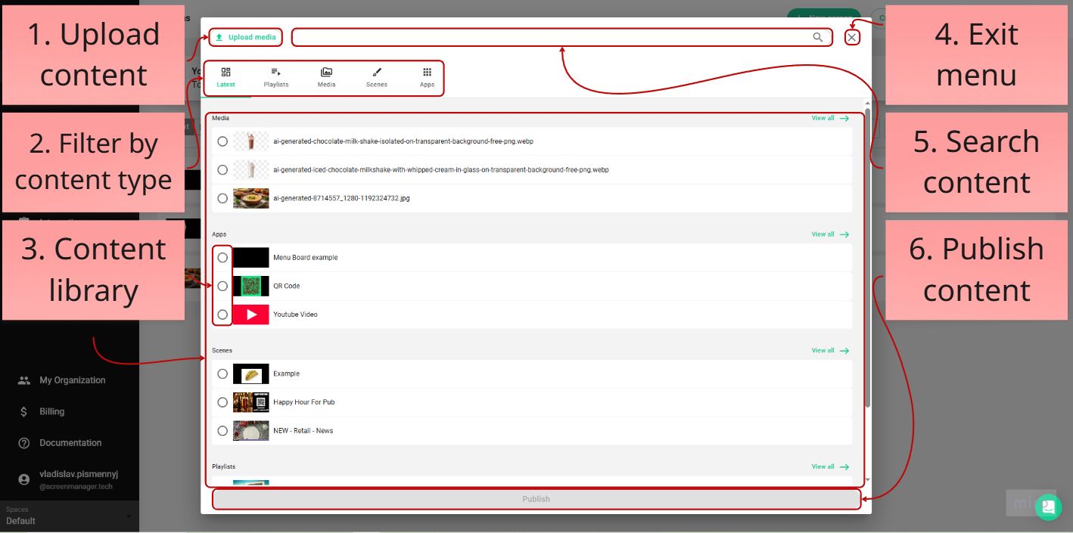The width and height of the screenshot is (1073, 533).
Task: Click the upload arrow icon
Action: pyautogui.click(x=219, y=37)
